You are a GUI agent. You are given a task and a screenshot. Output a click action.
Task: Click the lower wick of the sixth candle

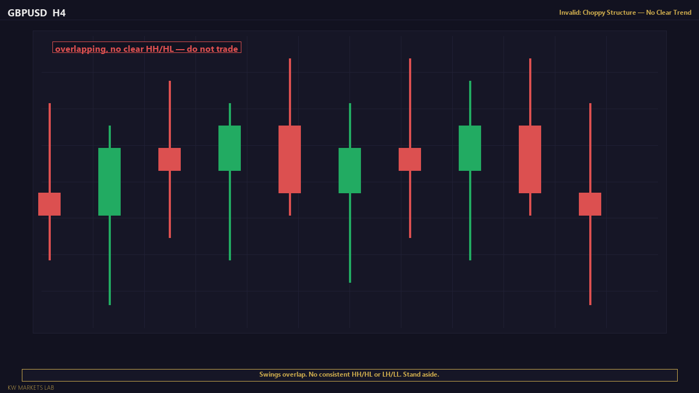[x=350, y=238]
